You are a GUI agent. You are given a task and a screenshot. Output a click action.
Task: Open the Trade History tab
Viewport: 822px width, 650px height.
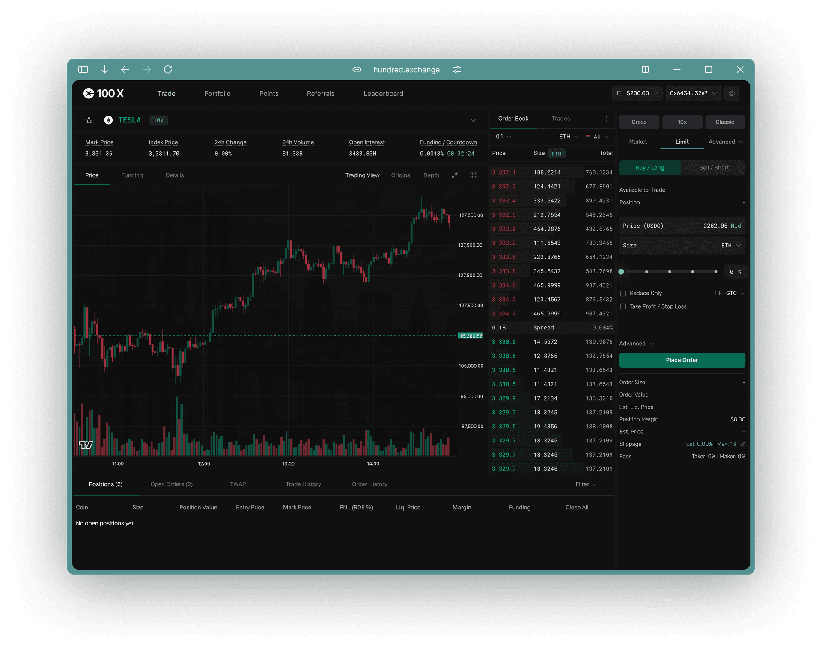303,484
